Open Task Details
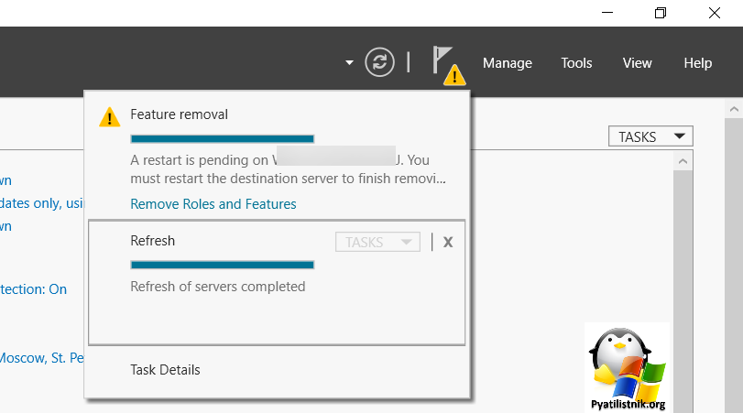 [165, 370]
